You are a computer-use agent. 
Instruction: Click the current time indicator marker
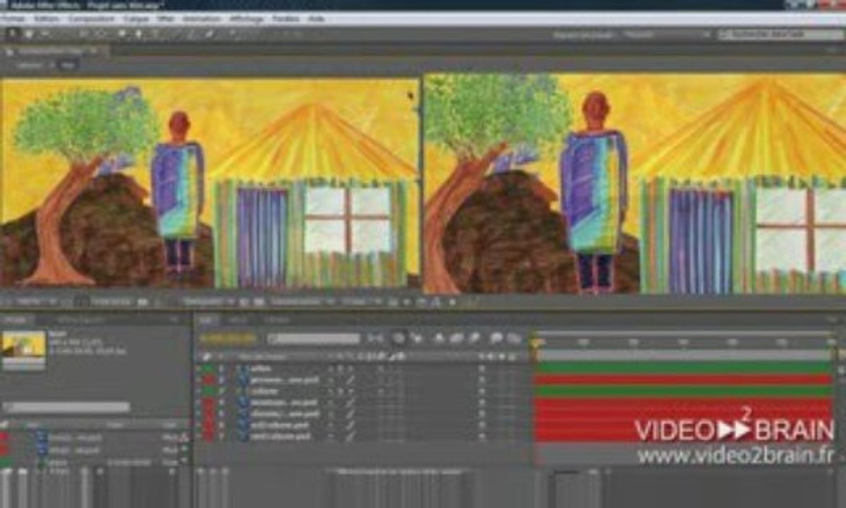tap(536, 342)
